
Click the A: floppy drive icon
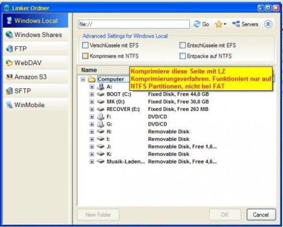100,86
